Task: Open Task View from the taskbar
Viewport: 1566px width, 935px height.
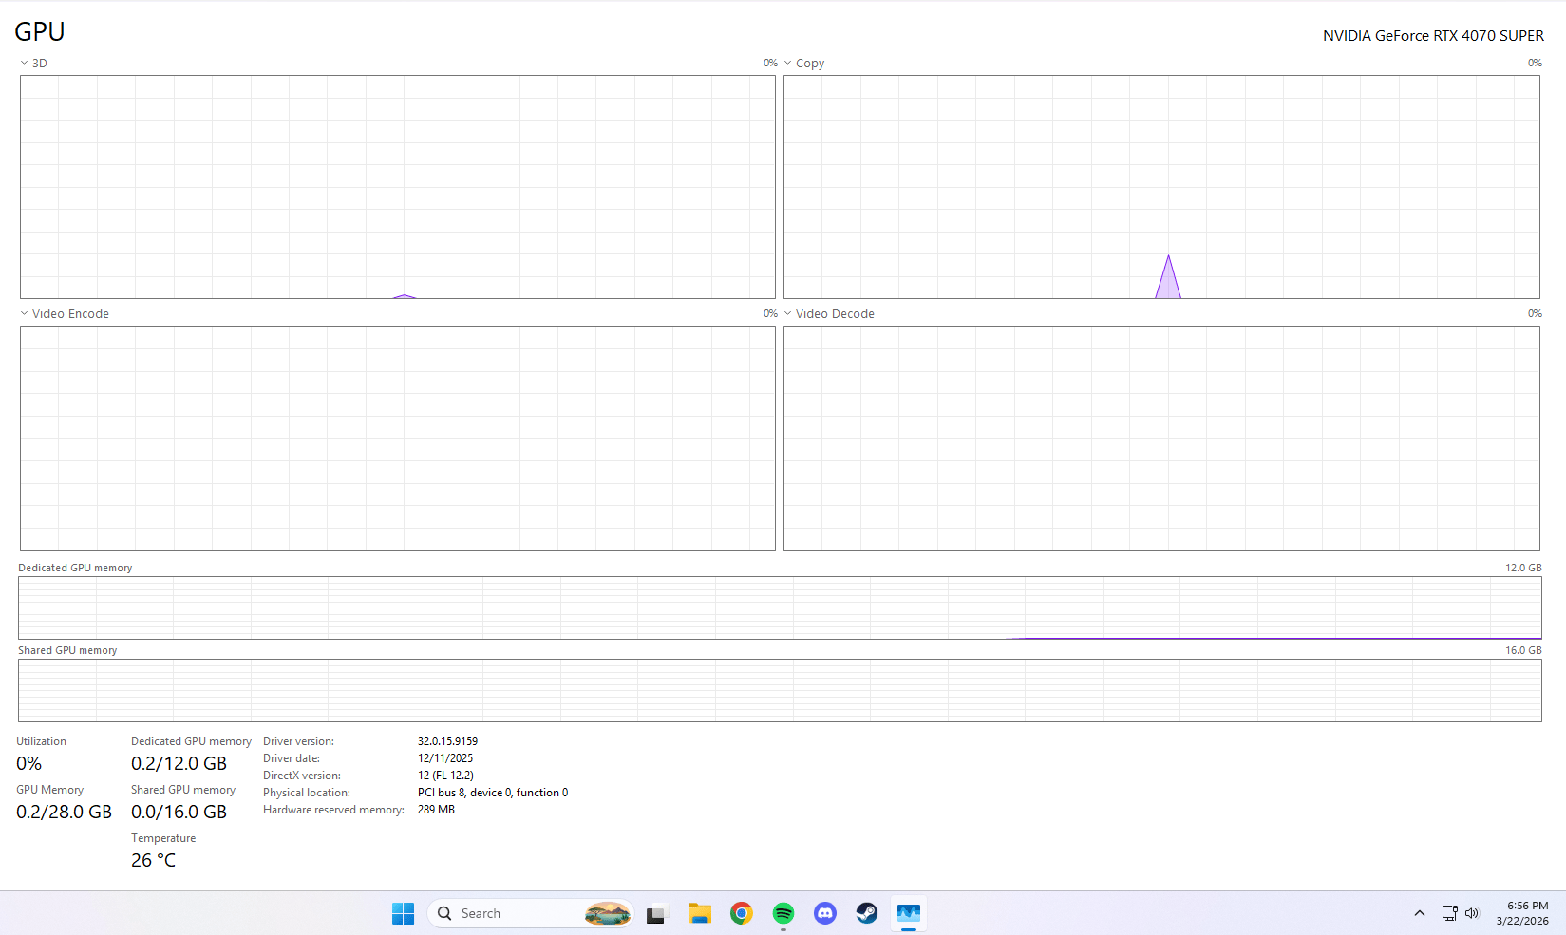Action: 656,913
